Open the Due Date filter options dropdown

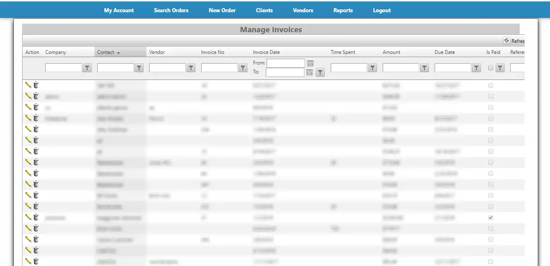[x=476, y=68]
